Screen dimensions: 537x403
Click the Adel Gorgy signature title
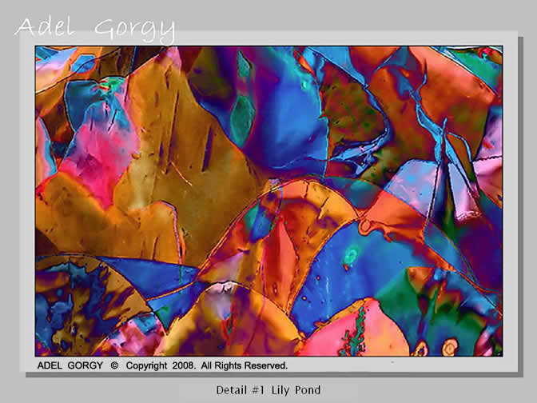click(94, 28)
